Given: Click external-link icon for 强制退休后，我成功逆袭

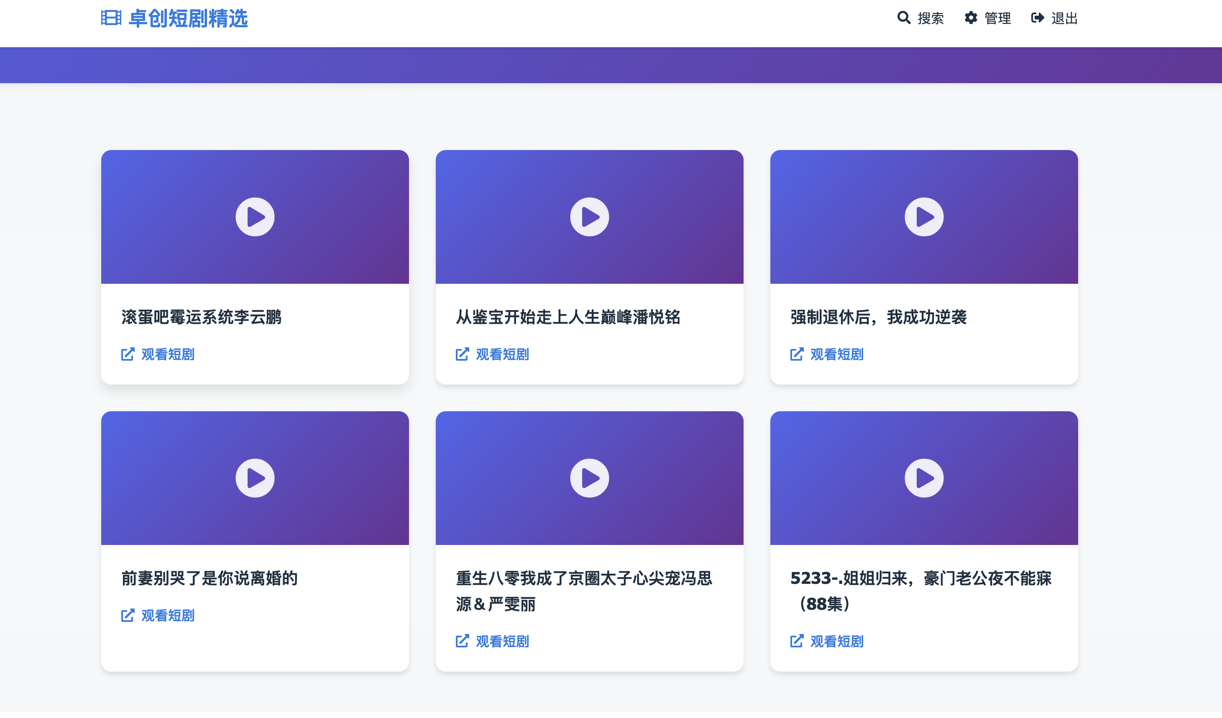Looking at the screenshot, I should (x=797, y=355).
